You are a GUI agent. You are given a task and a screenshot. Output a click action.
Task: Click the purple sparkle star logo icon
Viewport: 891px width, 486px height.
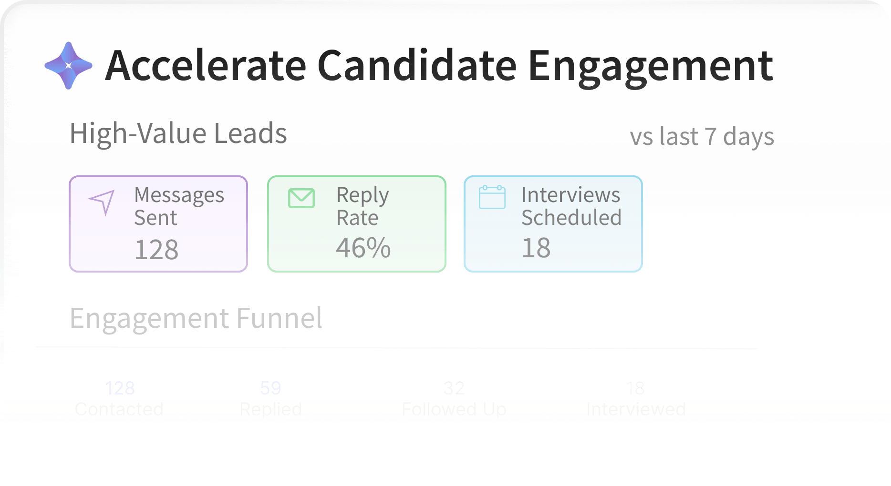(69, 66)
